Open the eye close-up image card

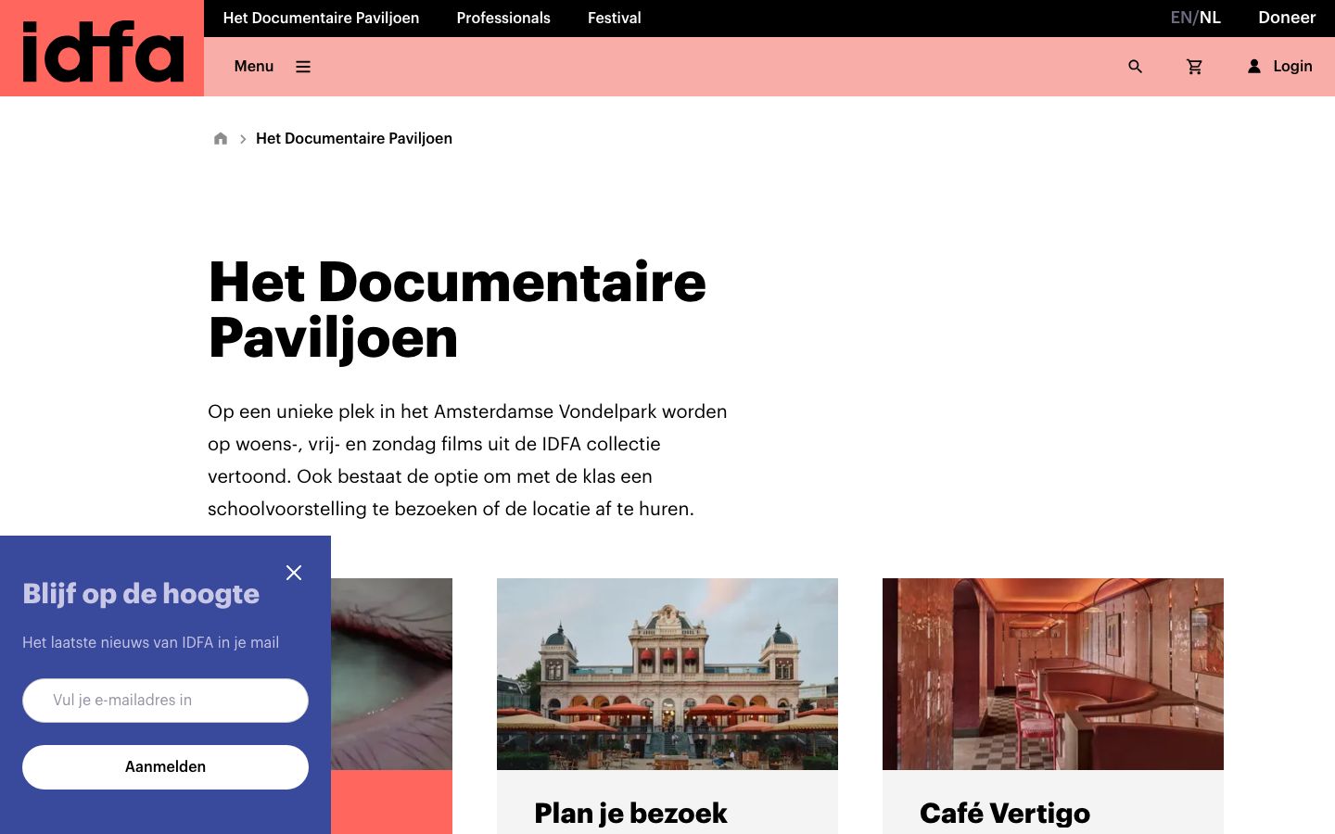[391, 674]
